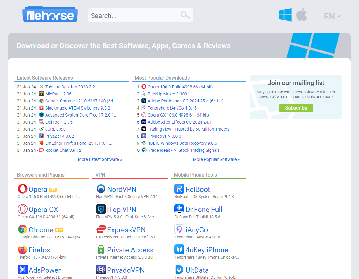Open the ExpressVPN title link
This screenshot has width=359, height=279.
(126, 229)
